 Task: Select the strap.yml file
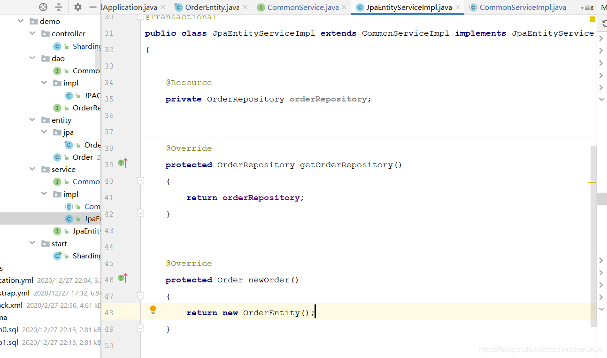15,293
